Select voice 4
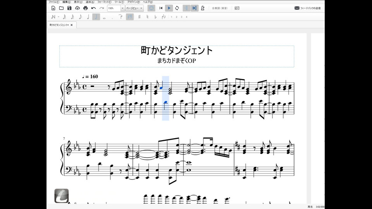 pos(186,17)
